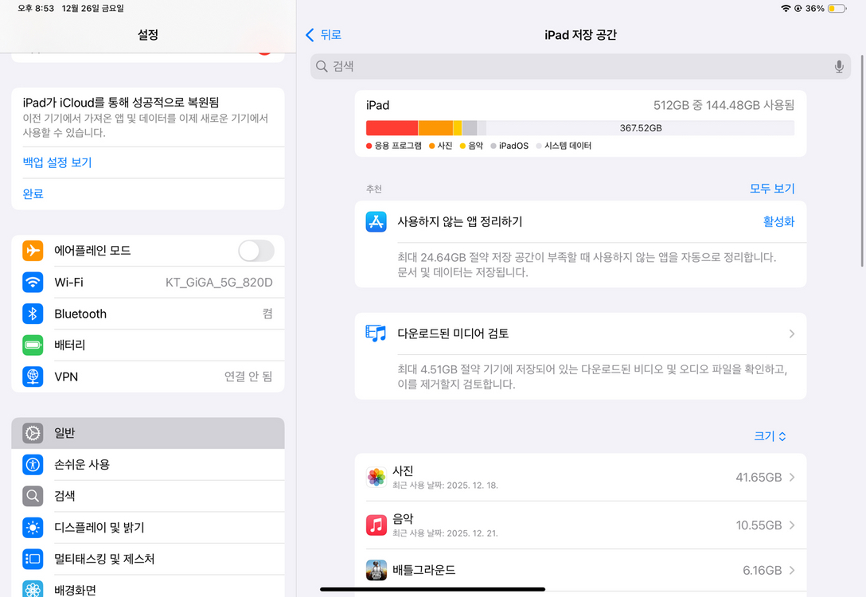Open Wi-Fi settings via the Wi-Fi icon
The image size is (866, 597).
click(33, 282)
